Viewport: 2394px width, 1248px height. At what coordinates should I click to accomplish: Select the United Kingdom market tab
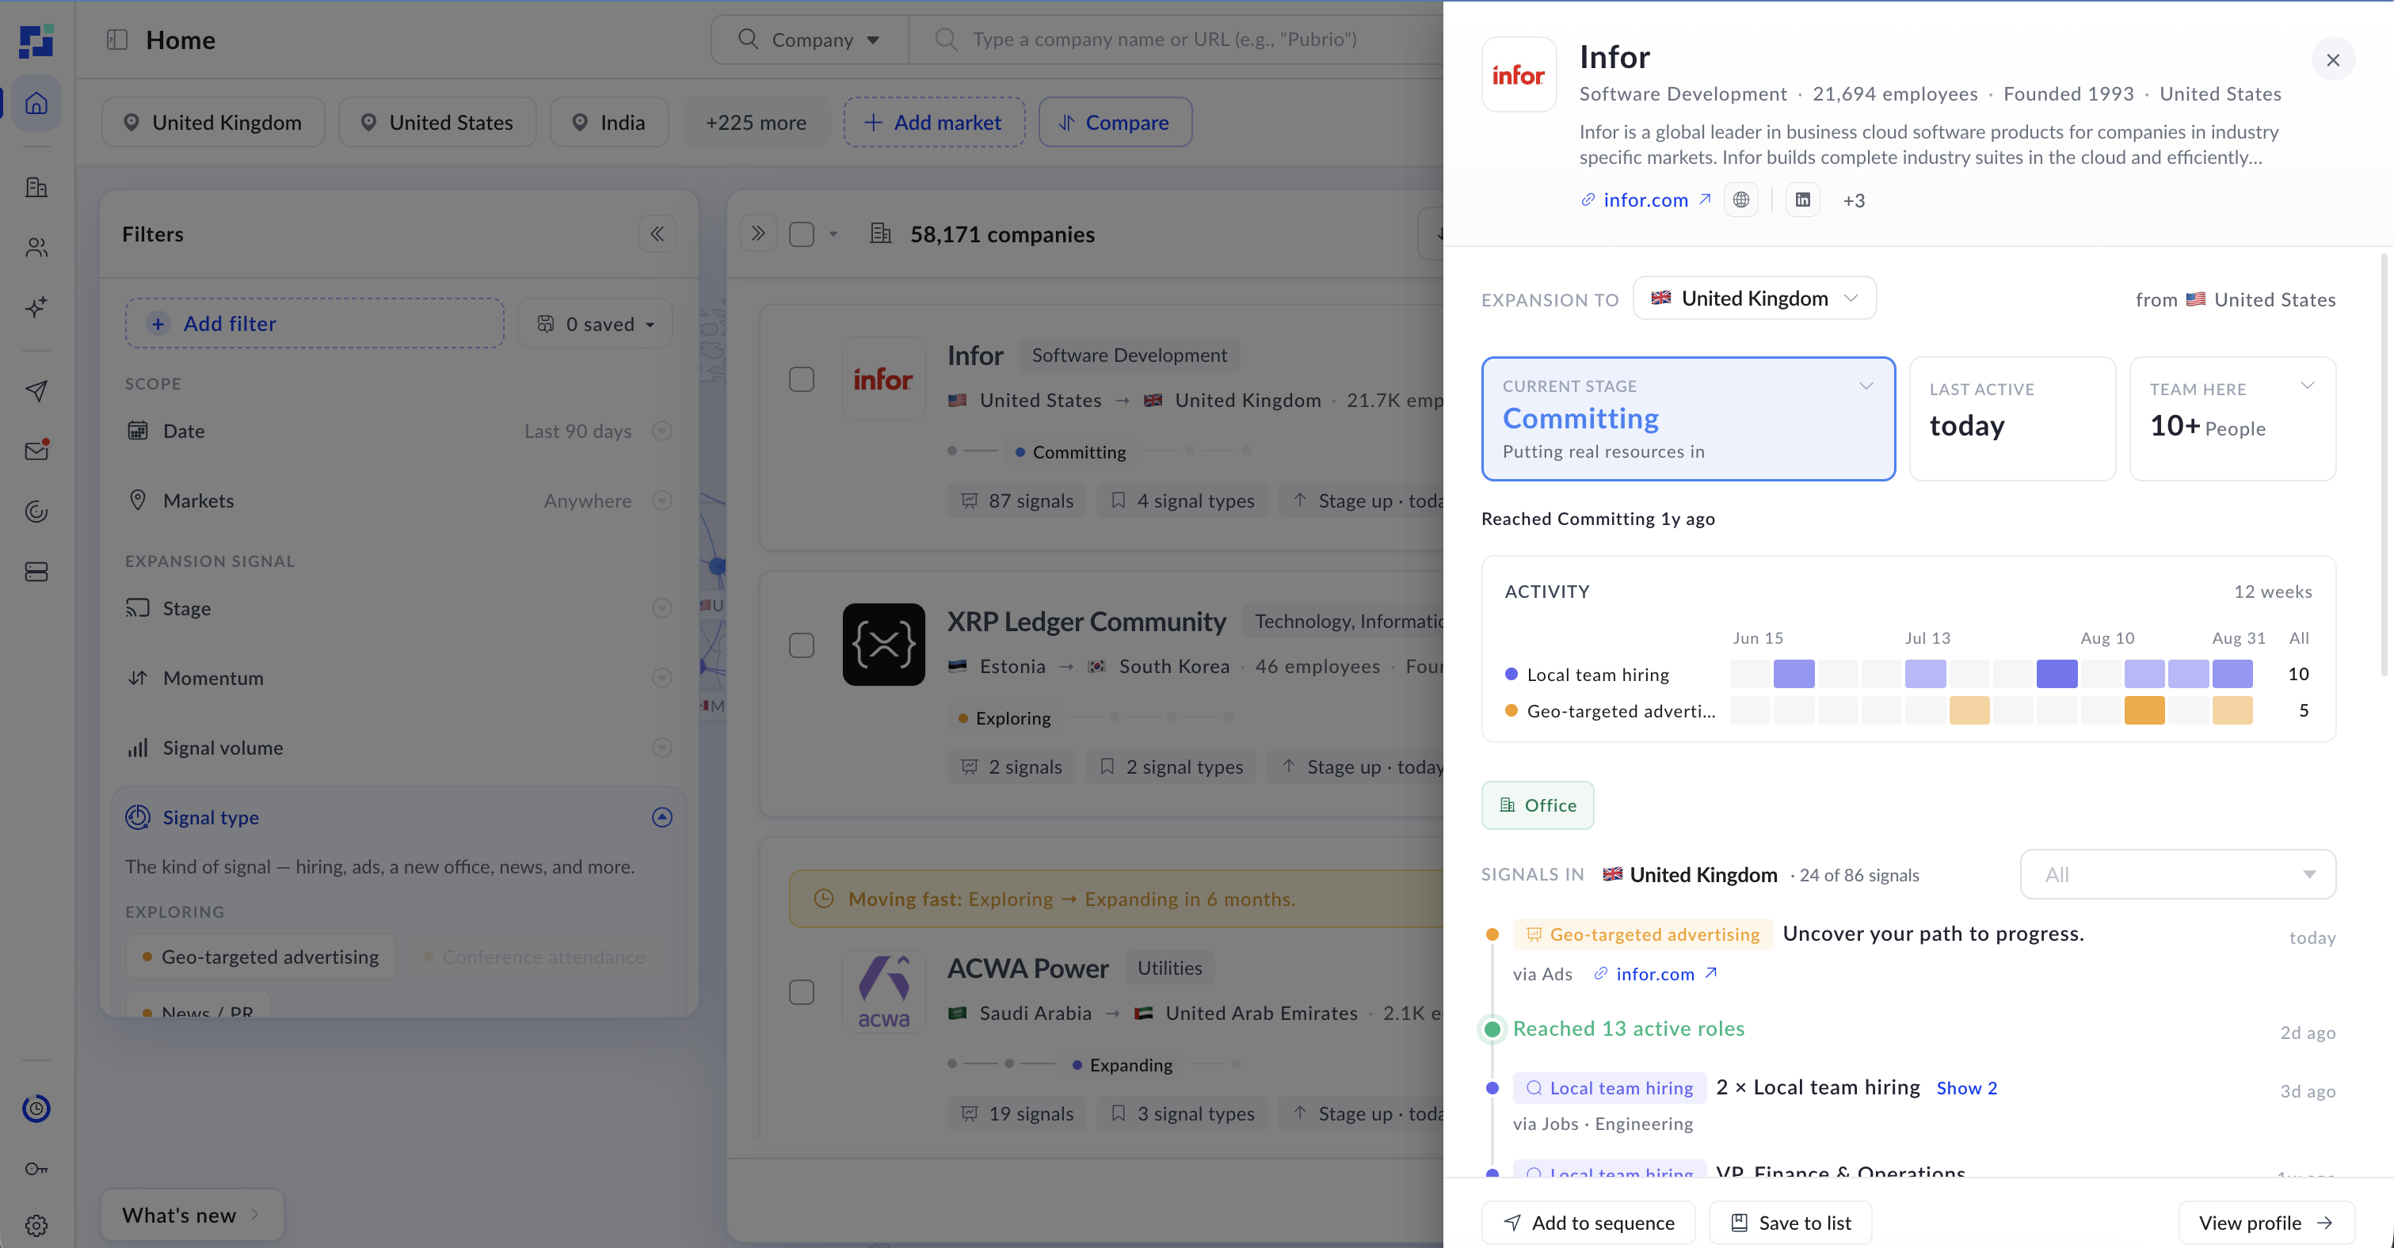tap(213, 122)
